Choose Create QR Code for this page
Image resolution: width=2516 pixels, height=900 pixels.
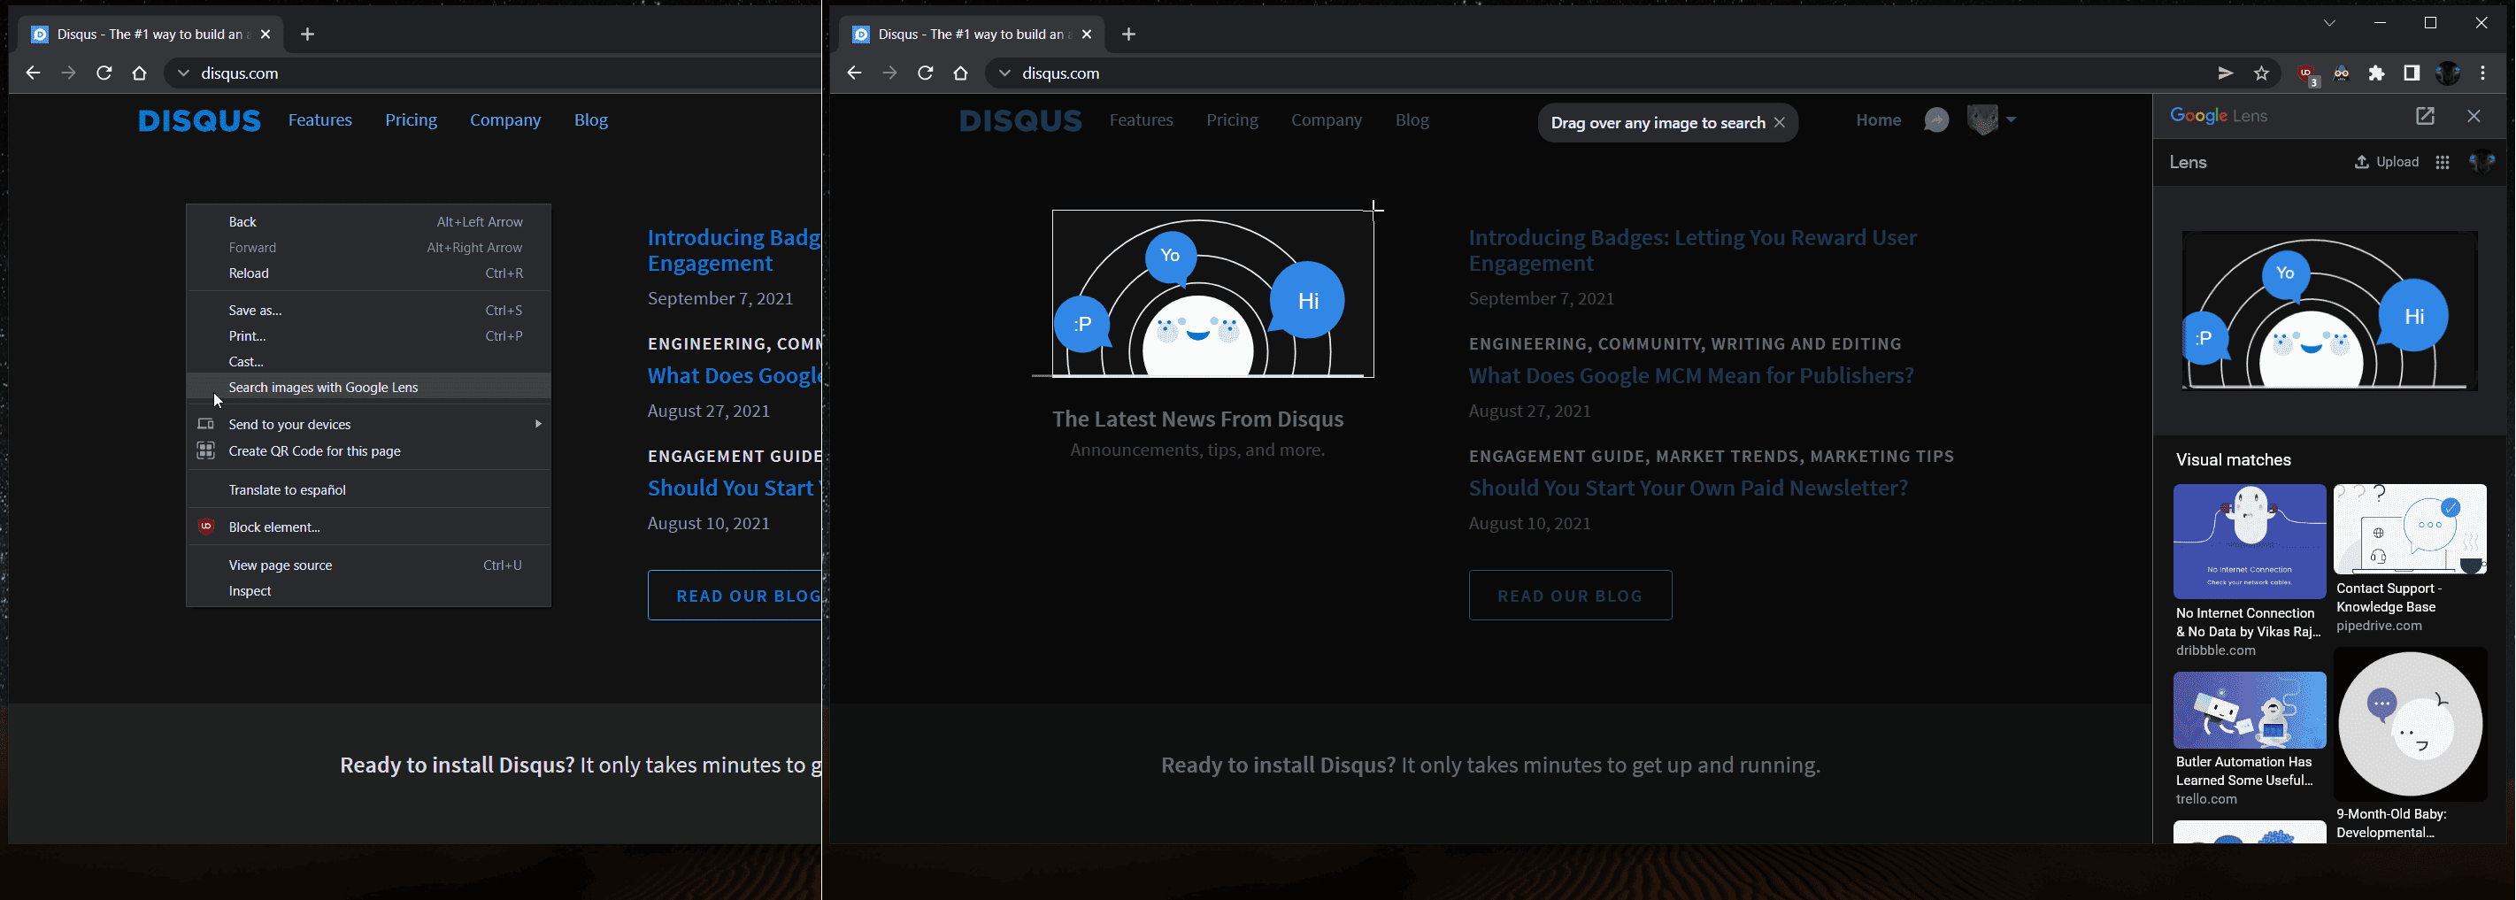pyautogui.click(x=368, y=450)
